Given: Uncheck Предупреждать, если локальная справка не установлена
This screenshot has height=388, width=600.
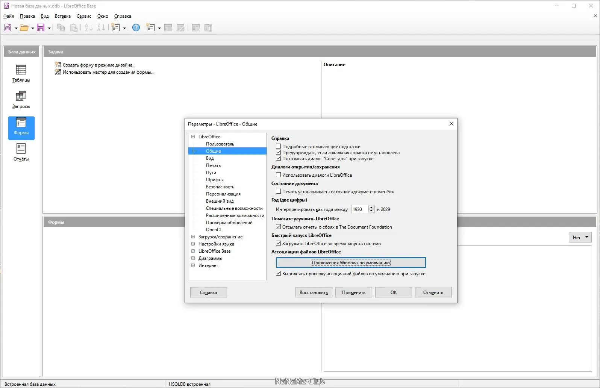Looking at the screenshot, I should (279, 152).
